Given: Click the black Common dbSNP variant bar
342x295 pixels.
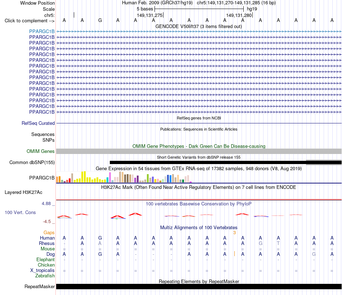Looking at the screenshot, I should [225, 163].
